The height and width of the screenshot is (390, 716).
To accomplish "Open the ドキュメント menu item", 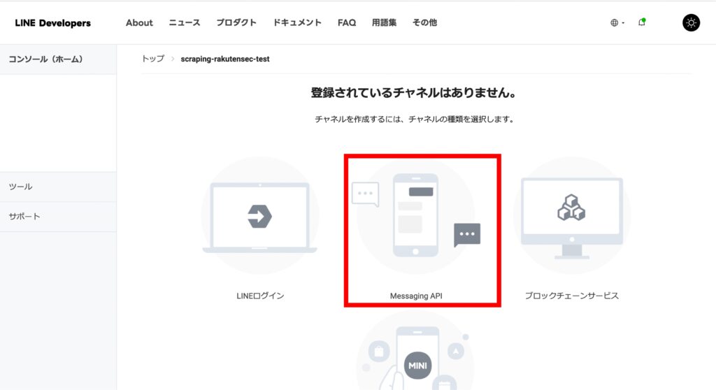I will [297, 22].
